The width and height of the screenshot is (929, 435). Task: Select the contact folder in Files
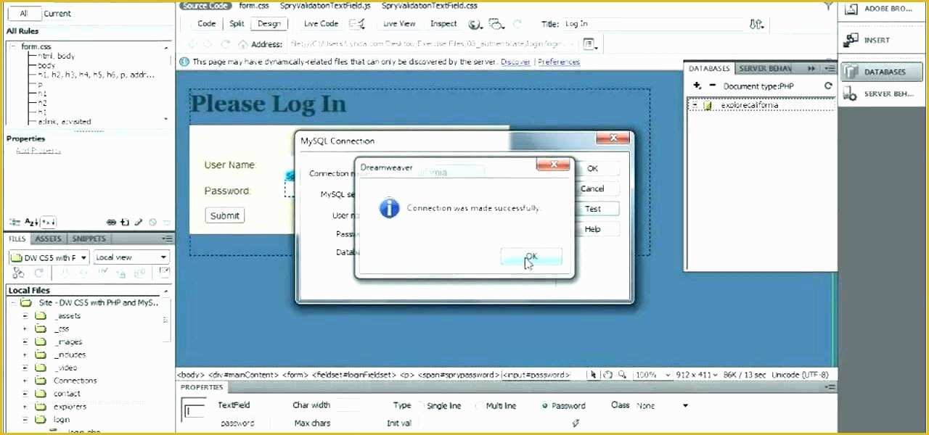click(67, 394)
